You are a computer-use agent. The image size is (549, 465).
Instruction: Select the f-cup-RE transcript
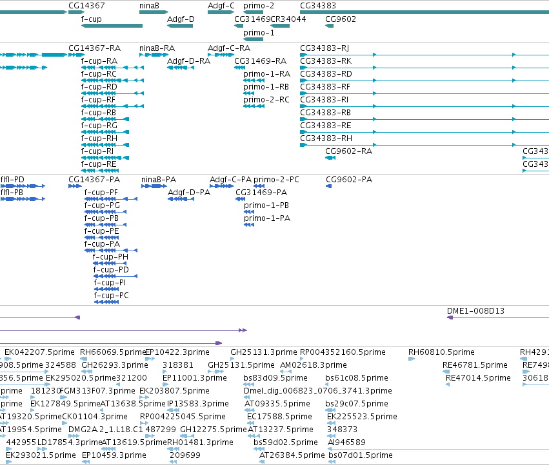[100, 171]
